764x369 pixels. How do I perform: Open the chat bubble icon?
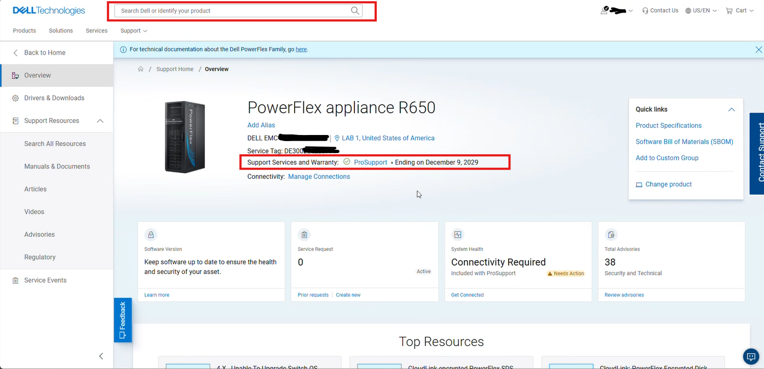(x=750, y=356)
